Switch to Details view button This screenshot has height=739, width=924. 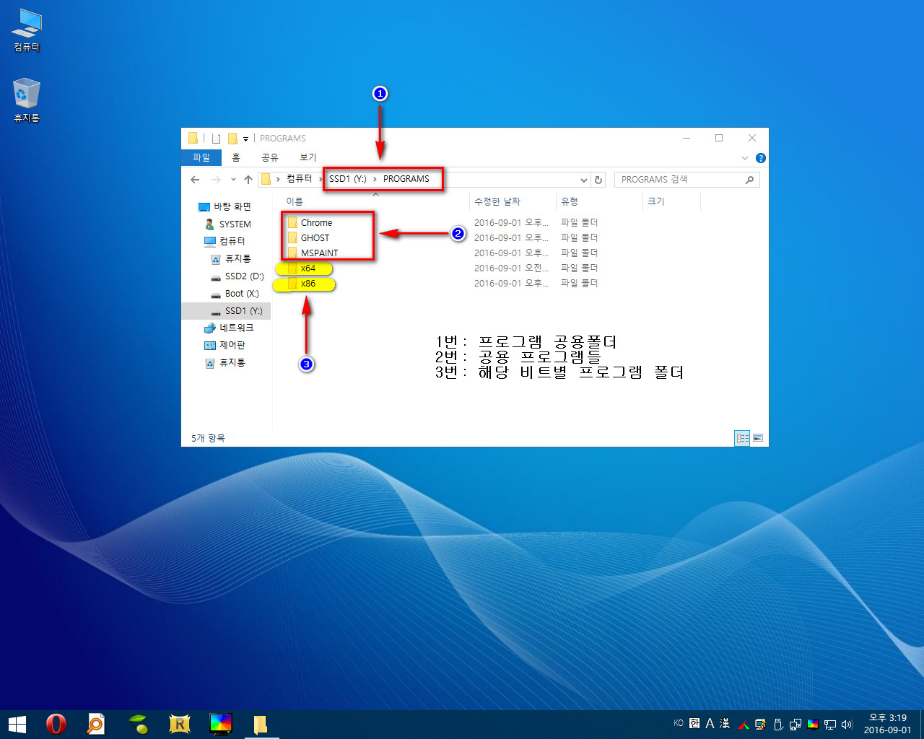(742, 438)
